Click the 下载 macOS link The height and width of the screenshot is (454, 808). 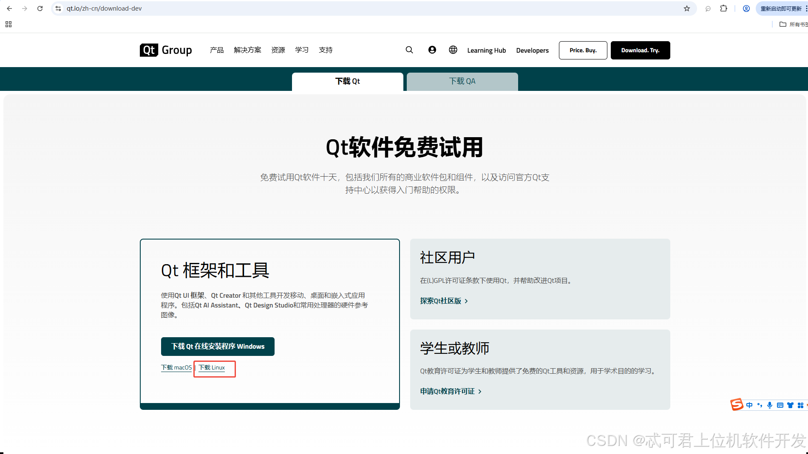click(176, 367)
